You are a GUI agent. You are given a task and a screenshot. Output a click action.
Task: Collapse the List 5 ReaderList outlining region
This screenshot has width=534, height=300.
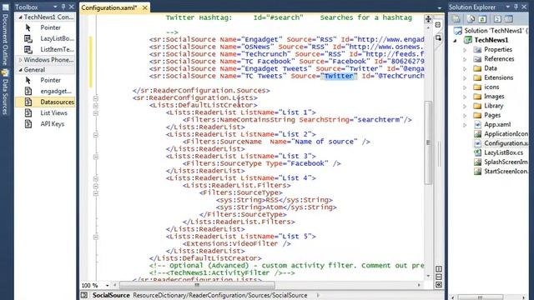(x=96, y=237)
